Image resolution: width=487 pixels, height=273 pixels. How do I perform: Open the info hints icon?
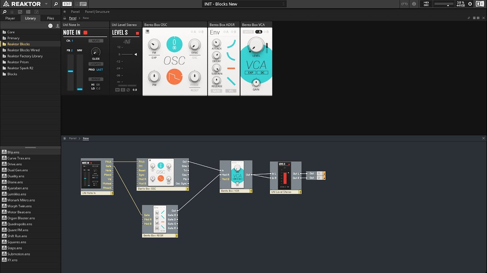pyautogui.click(x=414, y=4)
